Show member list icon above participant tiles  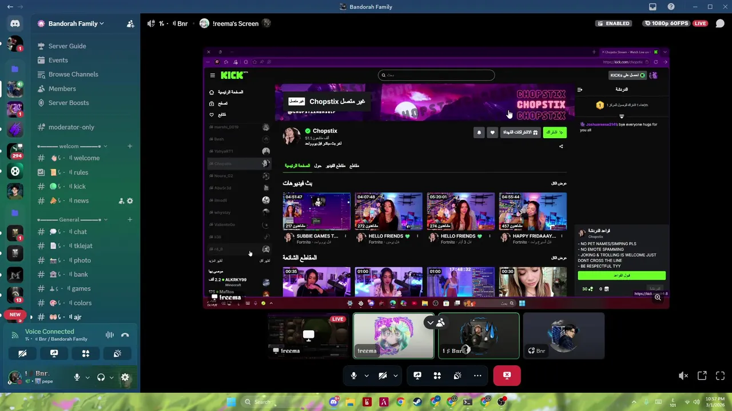440,323
